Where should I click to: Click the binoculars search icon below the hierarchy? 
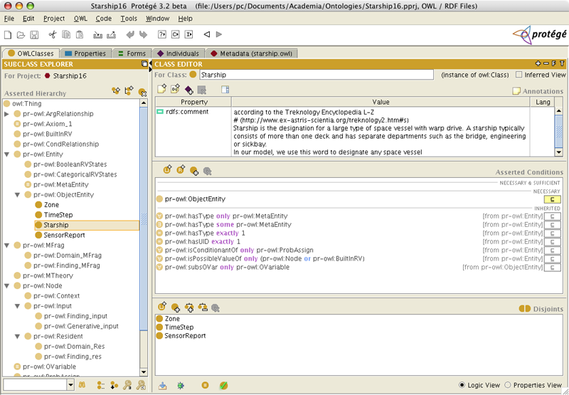(x=83, y=385)
